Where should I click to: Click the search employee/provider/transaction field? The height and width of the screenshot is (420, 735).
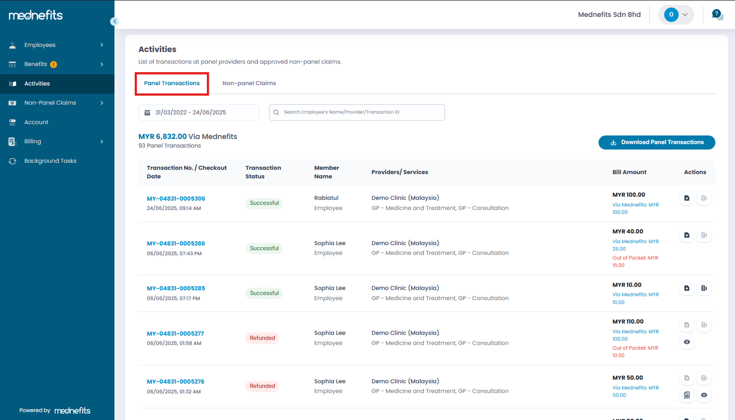coord(357,113)
